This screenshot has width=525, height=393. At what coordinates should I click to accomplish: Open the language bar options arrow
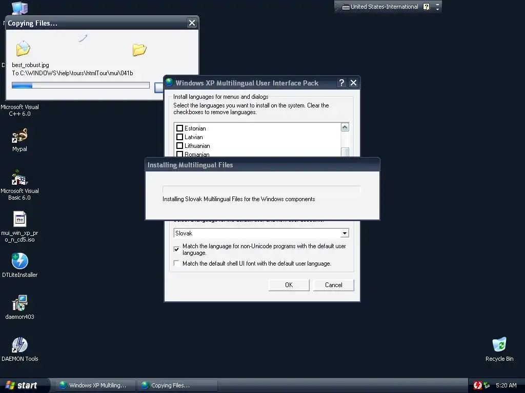click(438, 9)
